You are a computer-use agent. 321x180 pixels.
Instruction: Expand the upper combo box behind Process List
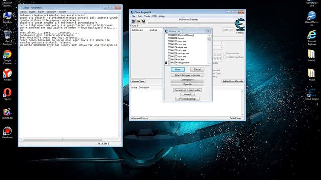click(x=221, y=43)
